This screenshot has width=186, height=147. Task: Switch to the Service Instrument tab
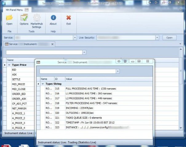(x=27, y=44)
